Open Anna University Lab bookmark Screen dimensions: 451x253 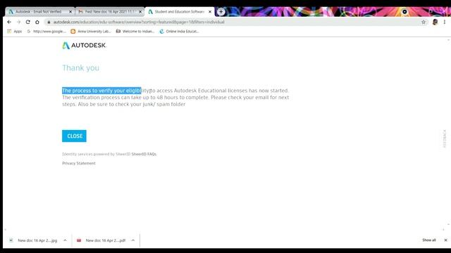91,31
